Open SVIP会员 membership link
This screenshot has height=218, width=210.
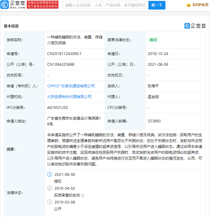[200, 5]
